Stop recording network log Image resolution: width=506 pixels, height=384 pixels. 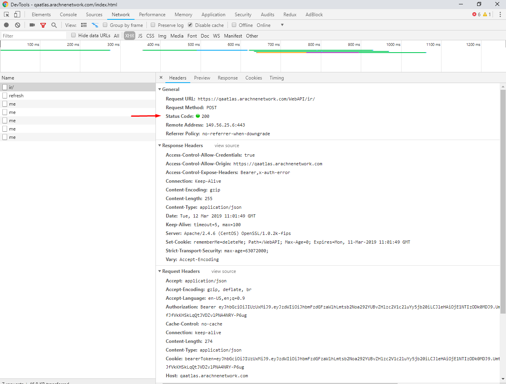pyautogui.click(x=6, y=25)
